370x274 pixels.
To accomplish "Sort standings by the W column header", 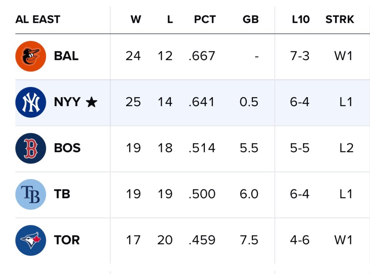I will 135,19.
